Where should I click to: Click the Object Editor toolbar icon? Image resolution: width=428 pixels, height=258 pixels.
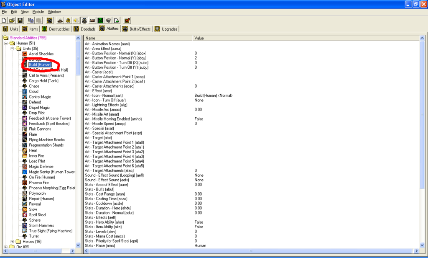pos(84,21)
